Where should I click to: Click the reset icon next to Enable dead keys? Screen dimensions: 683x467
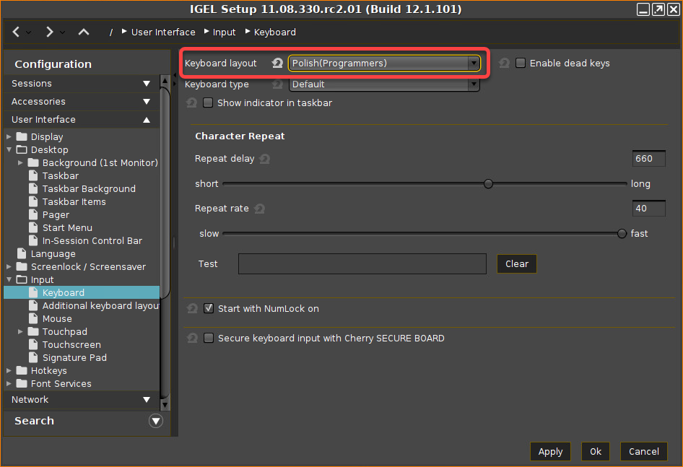tap(504, 64)
